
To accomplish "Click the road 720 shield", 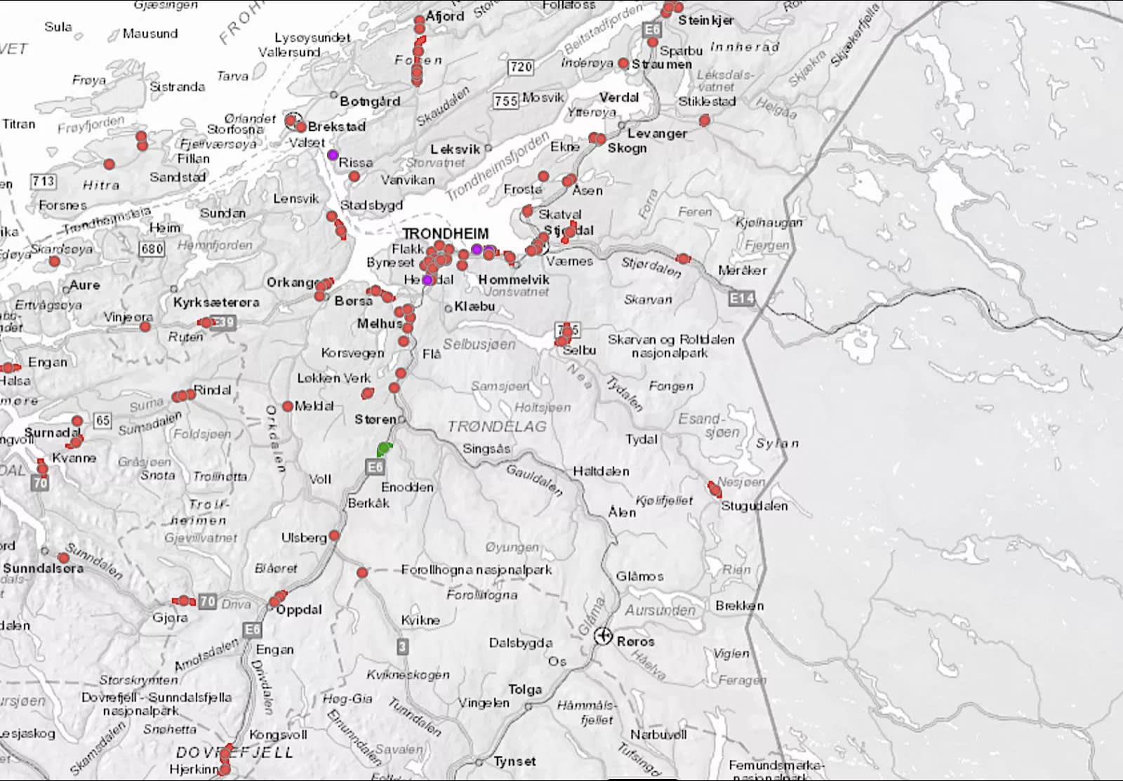I will click(521, 67).
